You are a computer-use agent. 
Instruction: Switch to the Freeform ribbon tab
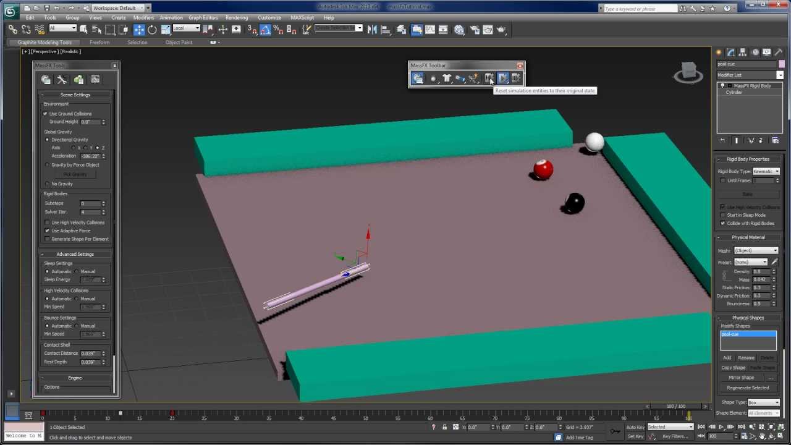pos(99,43)
